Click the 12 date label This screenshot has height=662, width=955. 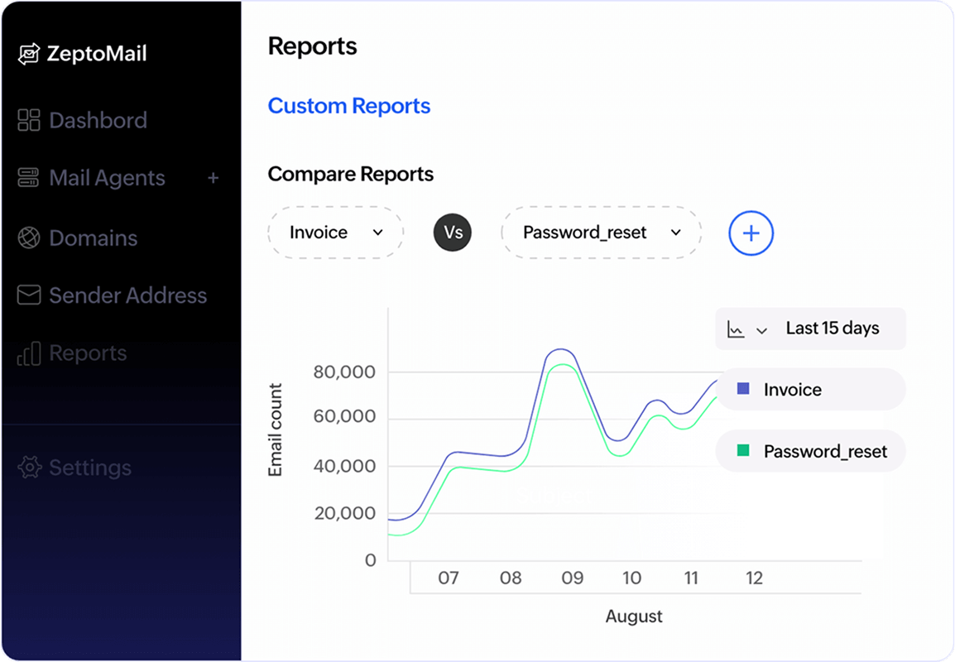(x=754, y=578)
